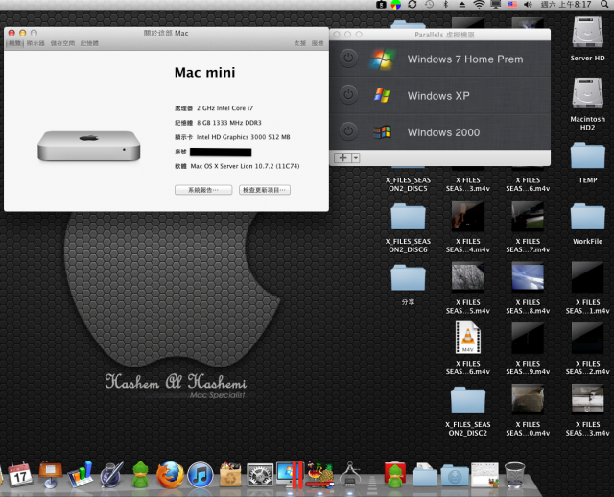
Task: Switch to the 概覽 tab
Action: click(15, 43)
